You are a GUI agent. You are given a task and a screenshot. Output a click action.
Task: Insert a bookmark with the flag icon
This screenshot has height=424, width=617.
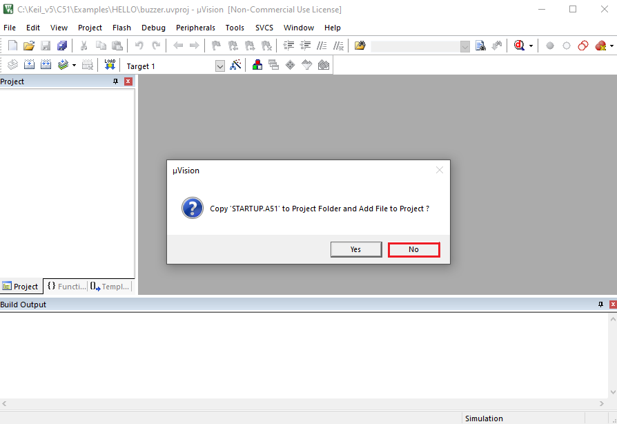point(215,46)
